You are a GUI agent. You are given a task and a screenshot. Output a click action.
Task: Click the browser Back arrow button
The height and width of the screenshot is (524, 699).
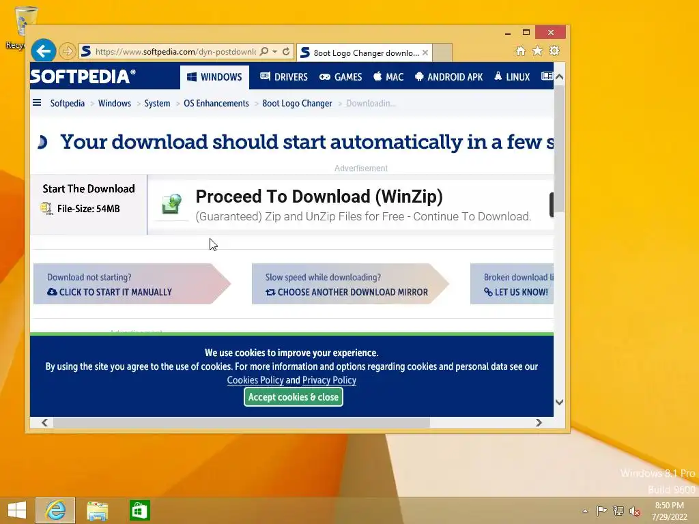pyautogui.click(x=43, y=51)
